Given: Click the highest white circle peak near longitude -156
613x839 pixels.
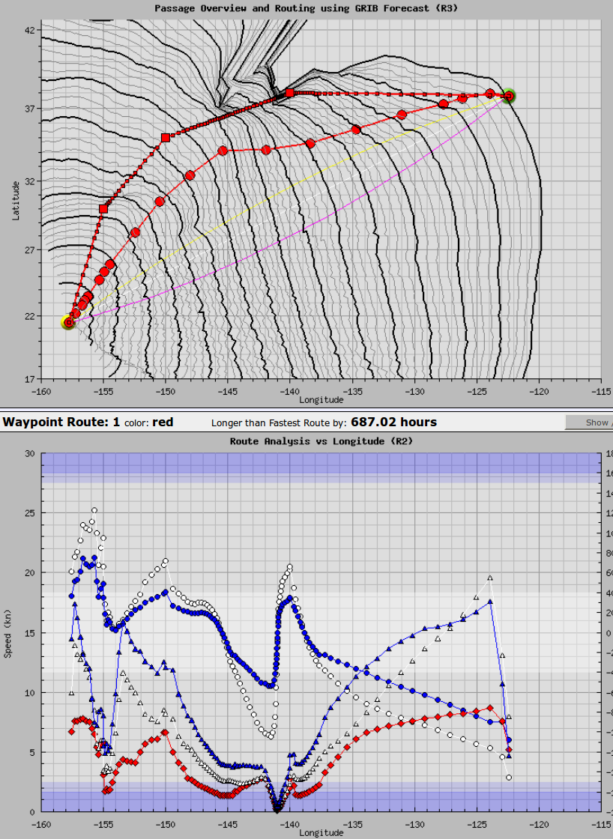Looking at the screenshot, I should pyautogui.click(x=94, y=510).
